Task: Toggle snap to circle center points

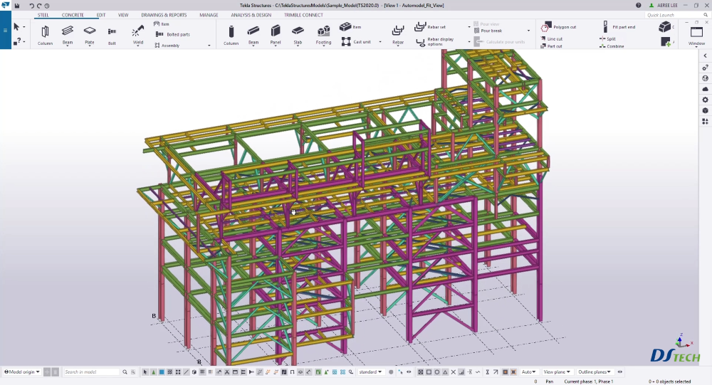Action: [437, 371]
